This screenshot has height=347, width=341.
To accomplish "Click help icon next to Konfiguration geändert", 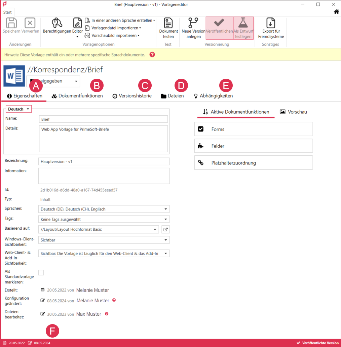I will [114, 300].
